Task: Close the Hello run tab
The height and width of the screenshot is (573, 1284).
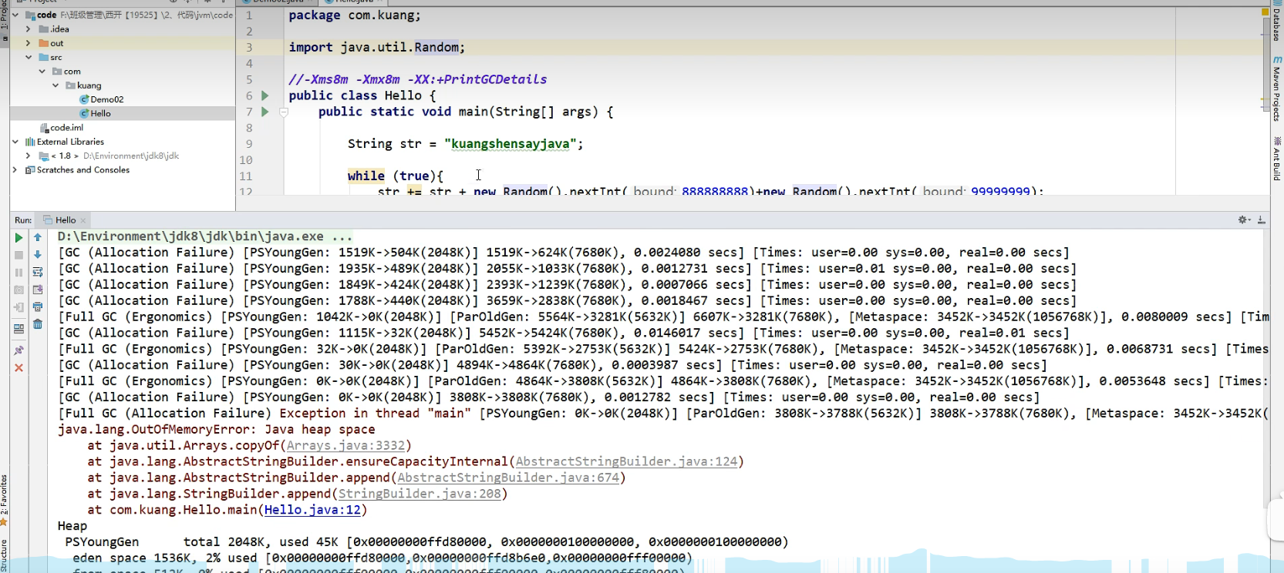Action: point(83,221)
